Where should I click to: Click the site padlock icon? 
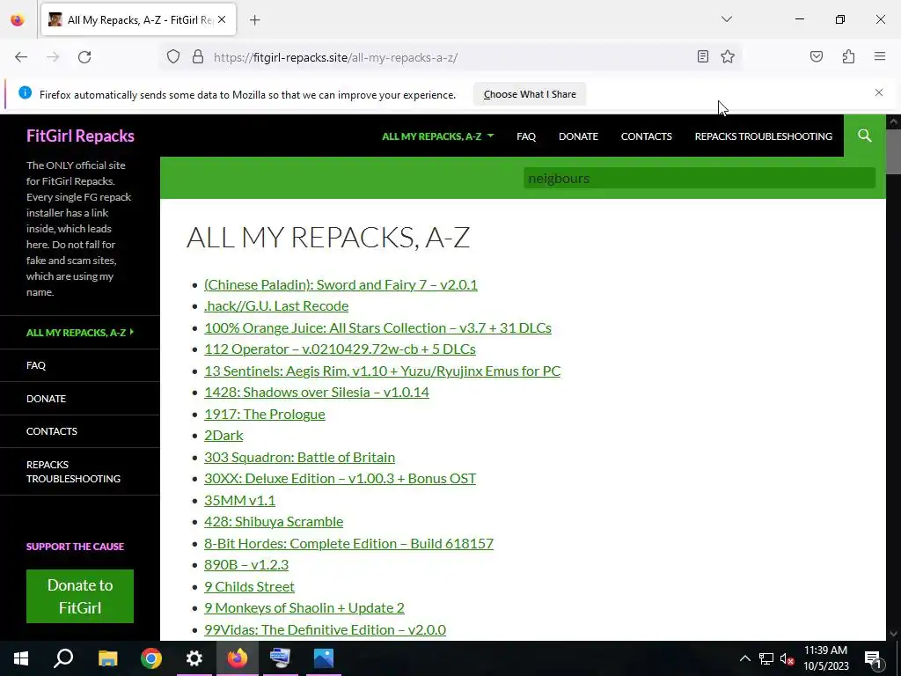click(198, 57)
